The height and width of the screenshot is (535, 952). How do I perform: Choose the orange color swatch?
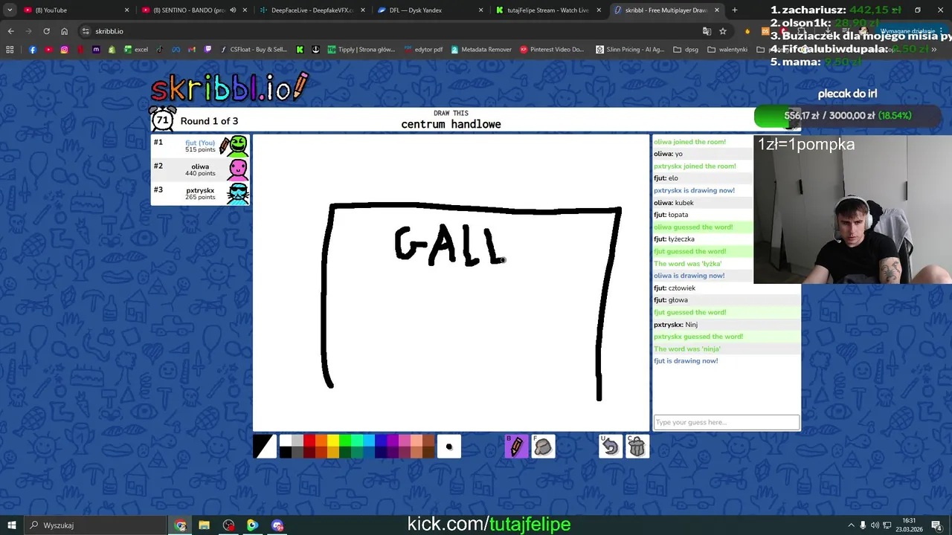[321, 440]
